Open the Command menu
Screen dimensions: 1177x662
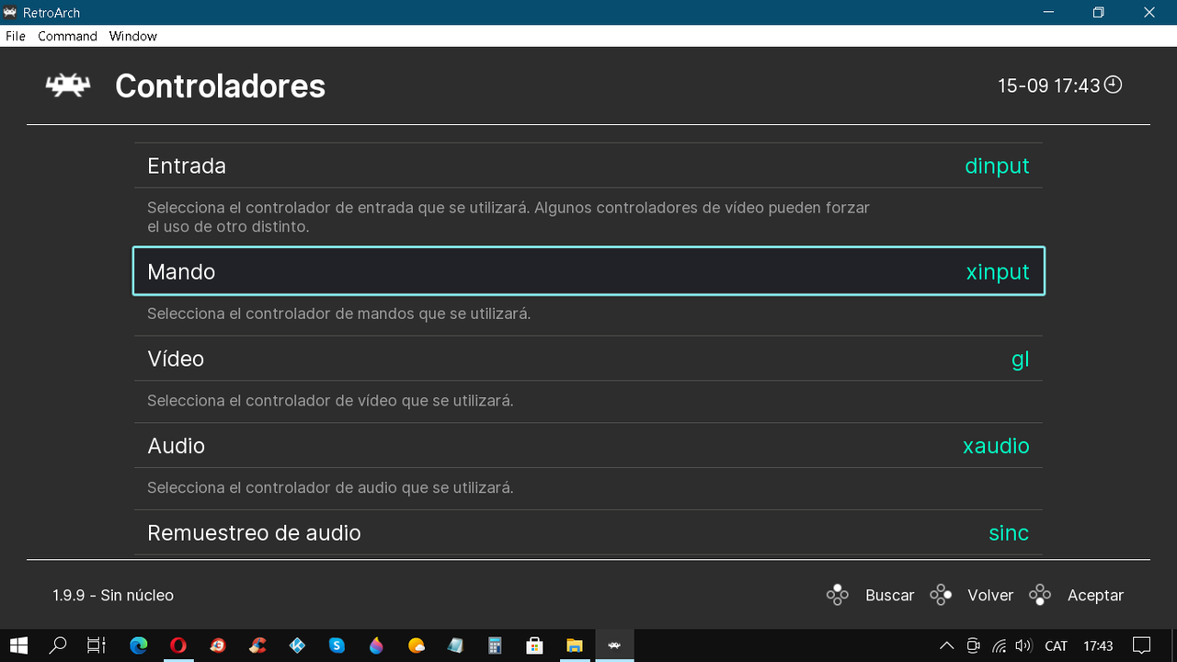pos(67,36)
